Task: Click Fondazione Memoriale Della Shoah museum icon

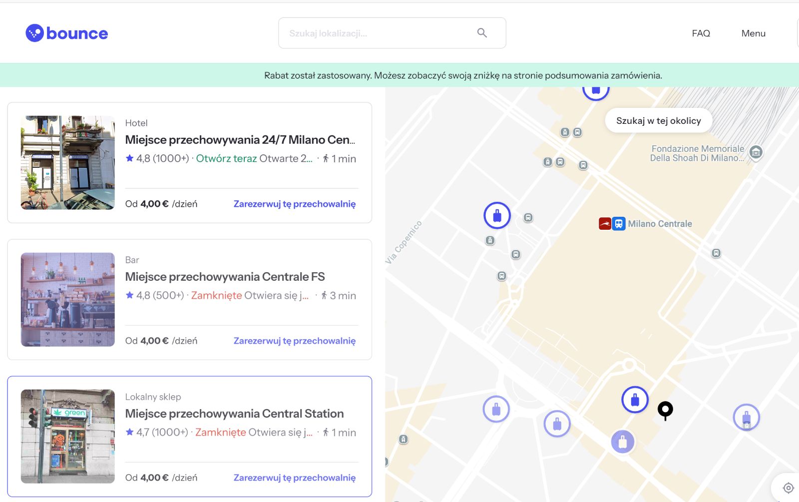Action: point(756,152)
